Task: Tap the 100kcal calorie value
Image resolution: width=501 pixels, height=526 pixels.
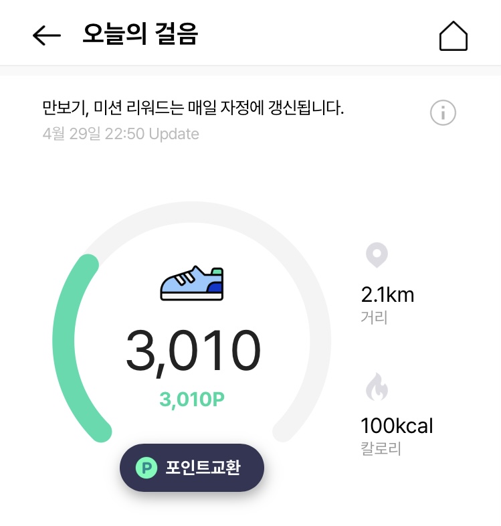Action: click(397, 426)
